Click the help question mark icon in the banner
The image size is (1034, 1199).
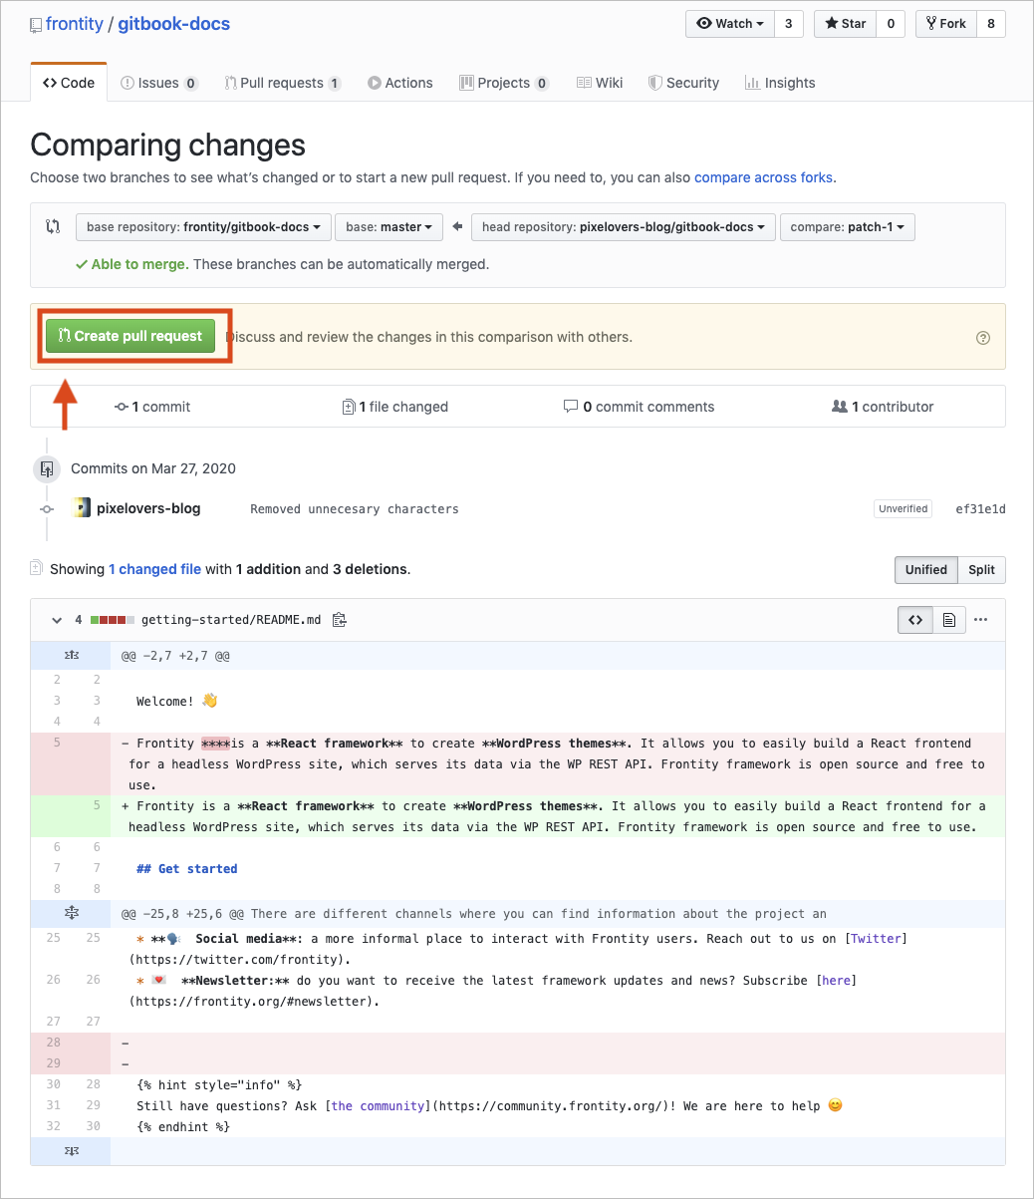tap(983, 338)
